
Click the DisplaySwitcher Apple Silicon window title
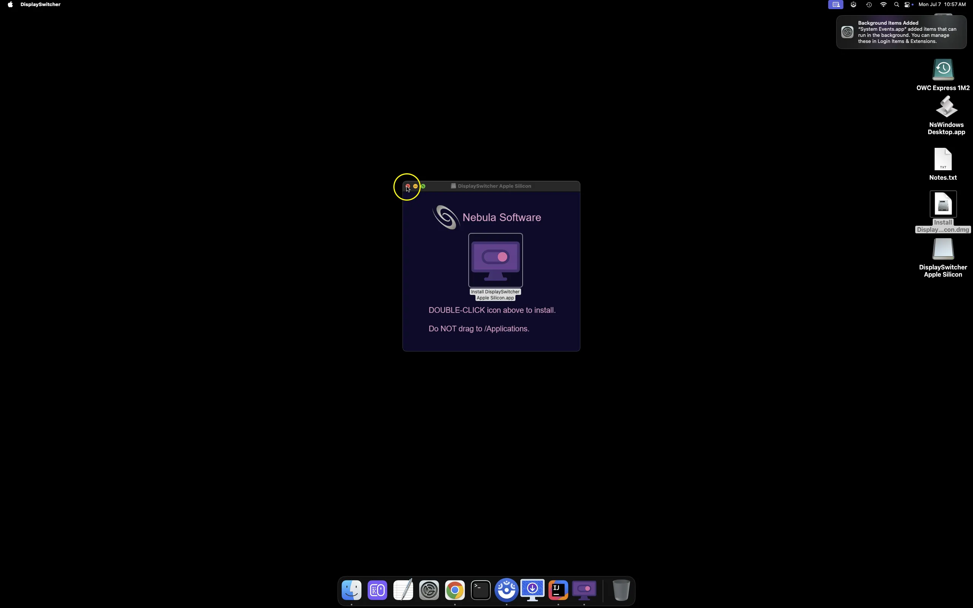pos(494,186)
